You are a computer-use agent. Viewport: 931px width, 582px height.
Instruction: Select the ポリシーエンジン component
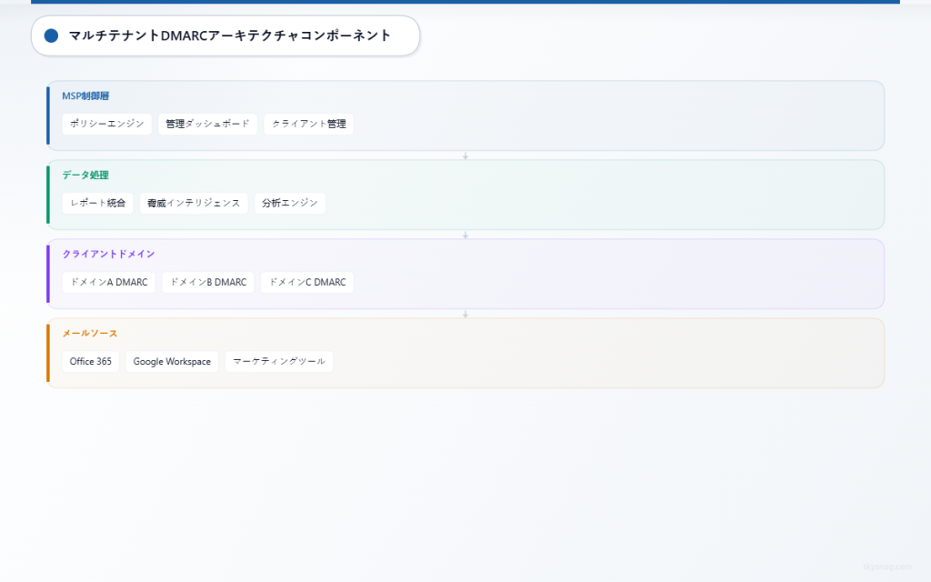click(106, 124)
